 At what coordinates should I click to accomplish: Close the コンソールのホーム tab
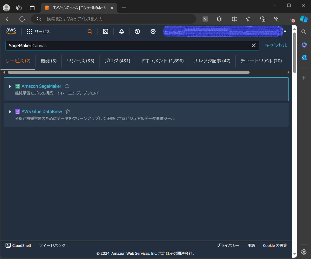pos(112,8)
